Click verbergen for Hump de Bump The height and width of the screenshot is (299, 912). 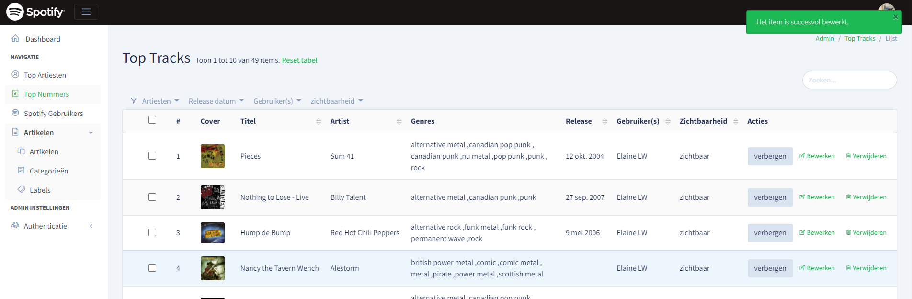[770, 233]
